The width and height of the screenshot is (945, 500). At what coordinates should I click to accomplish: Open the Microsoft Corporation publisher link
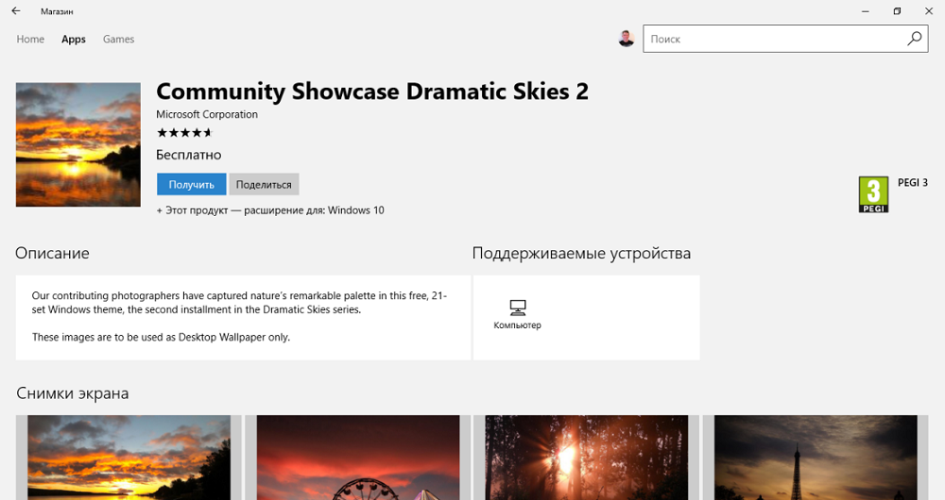207,114
